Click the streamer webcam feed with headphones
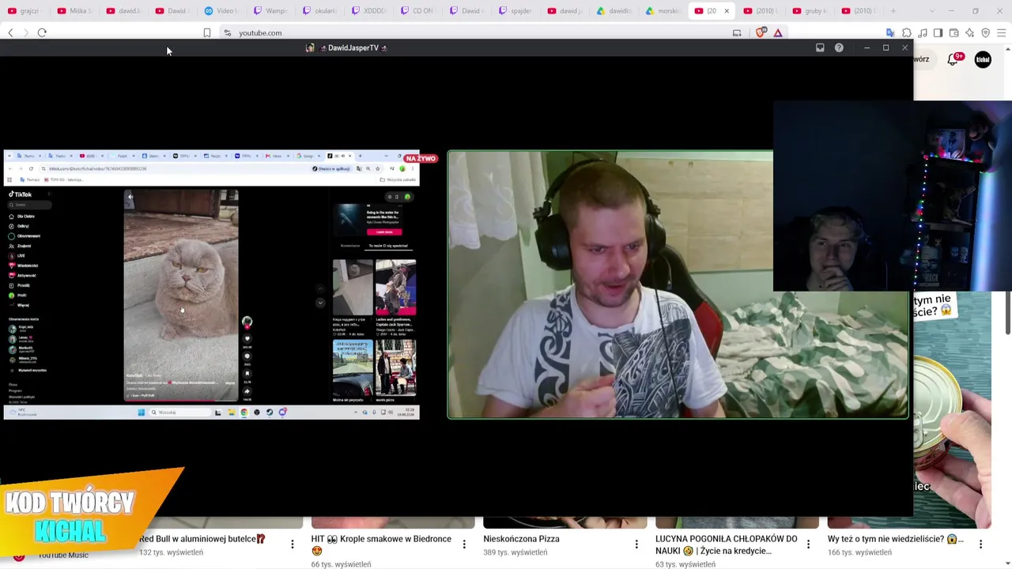Screen dimensions: 1012x569 (678, 284)
